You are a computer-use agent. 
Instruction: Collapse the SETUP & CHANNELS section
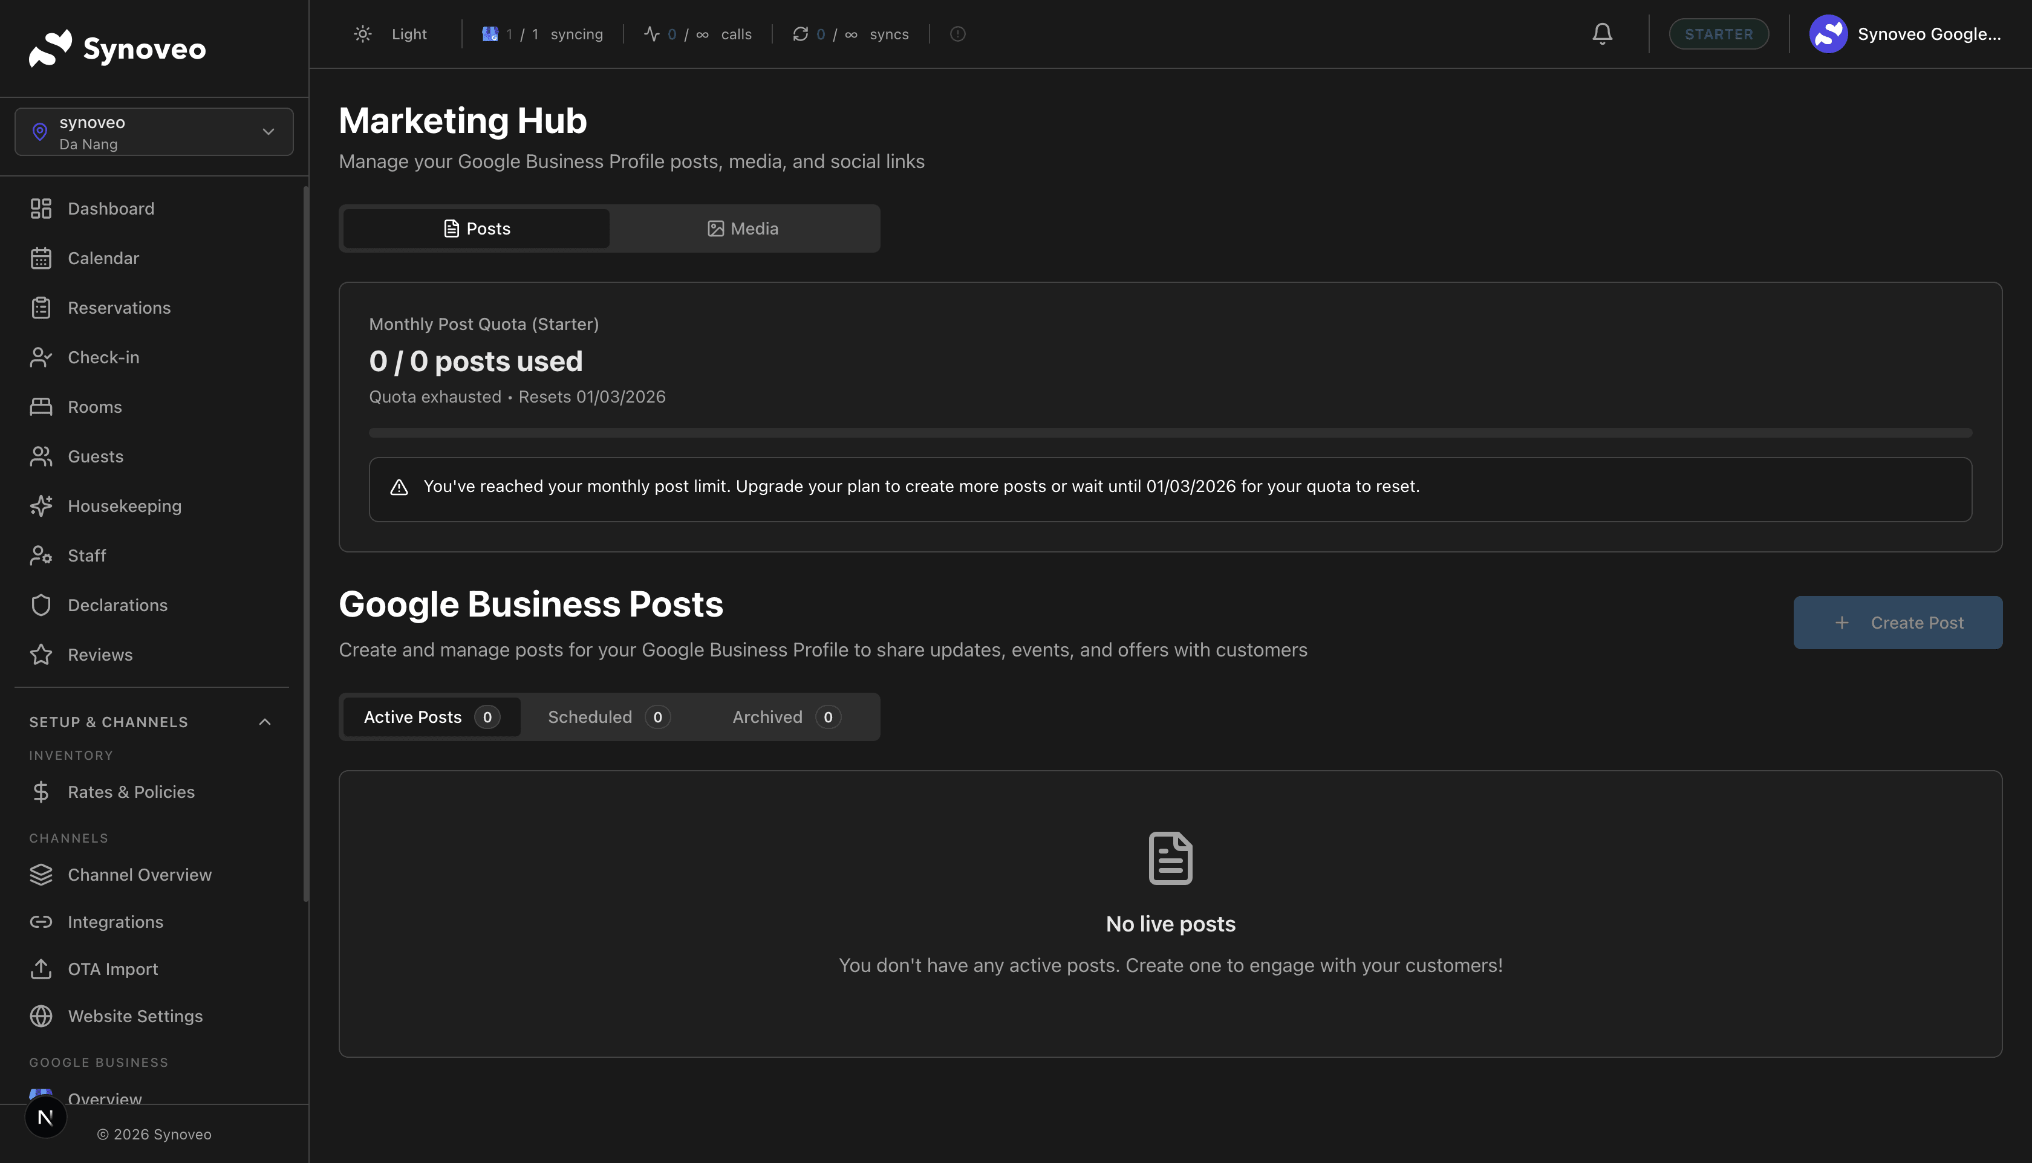(x=264, y=721)
